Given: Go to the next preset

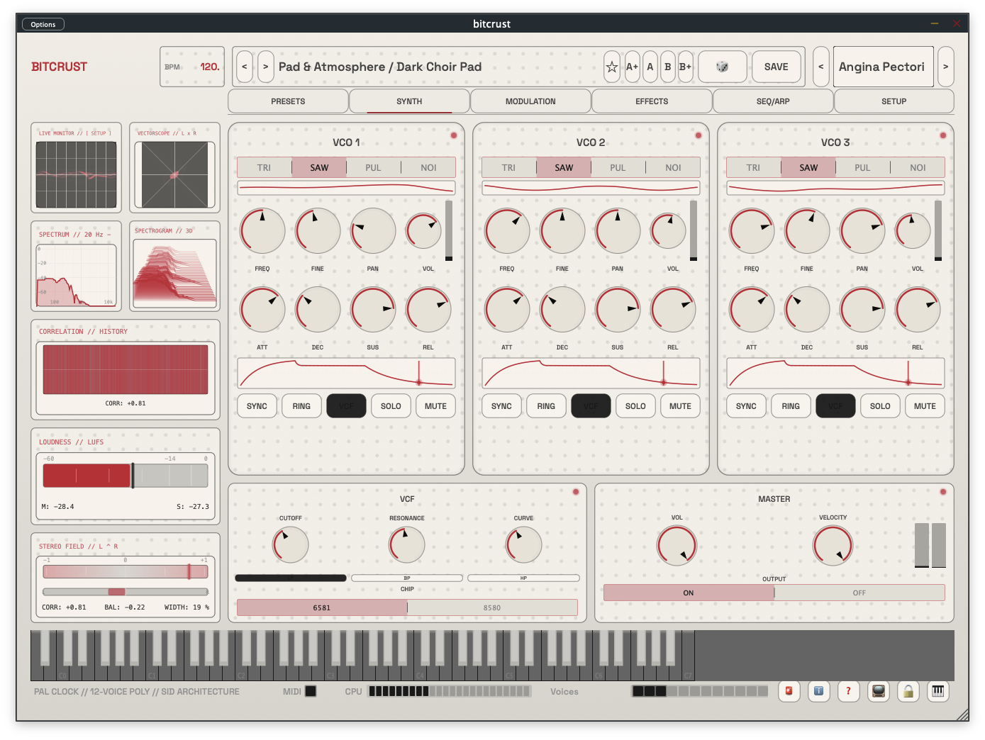Looking at the screenshot, I should click(266, 67).
